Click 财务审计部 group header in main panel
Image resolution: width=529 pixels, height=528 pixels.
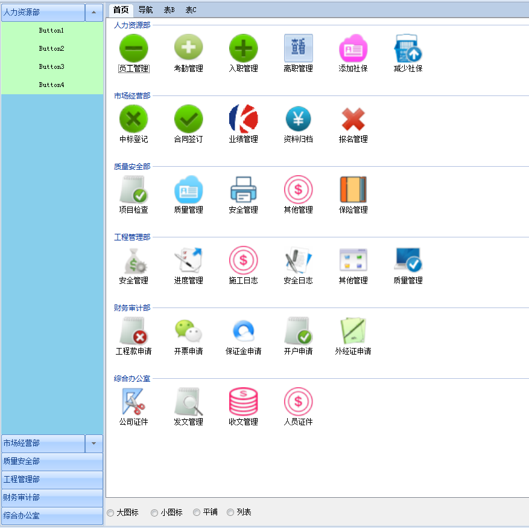[132, 307]
